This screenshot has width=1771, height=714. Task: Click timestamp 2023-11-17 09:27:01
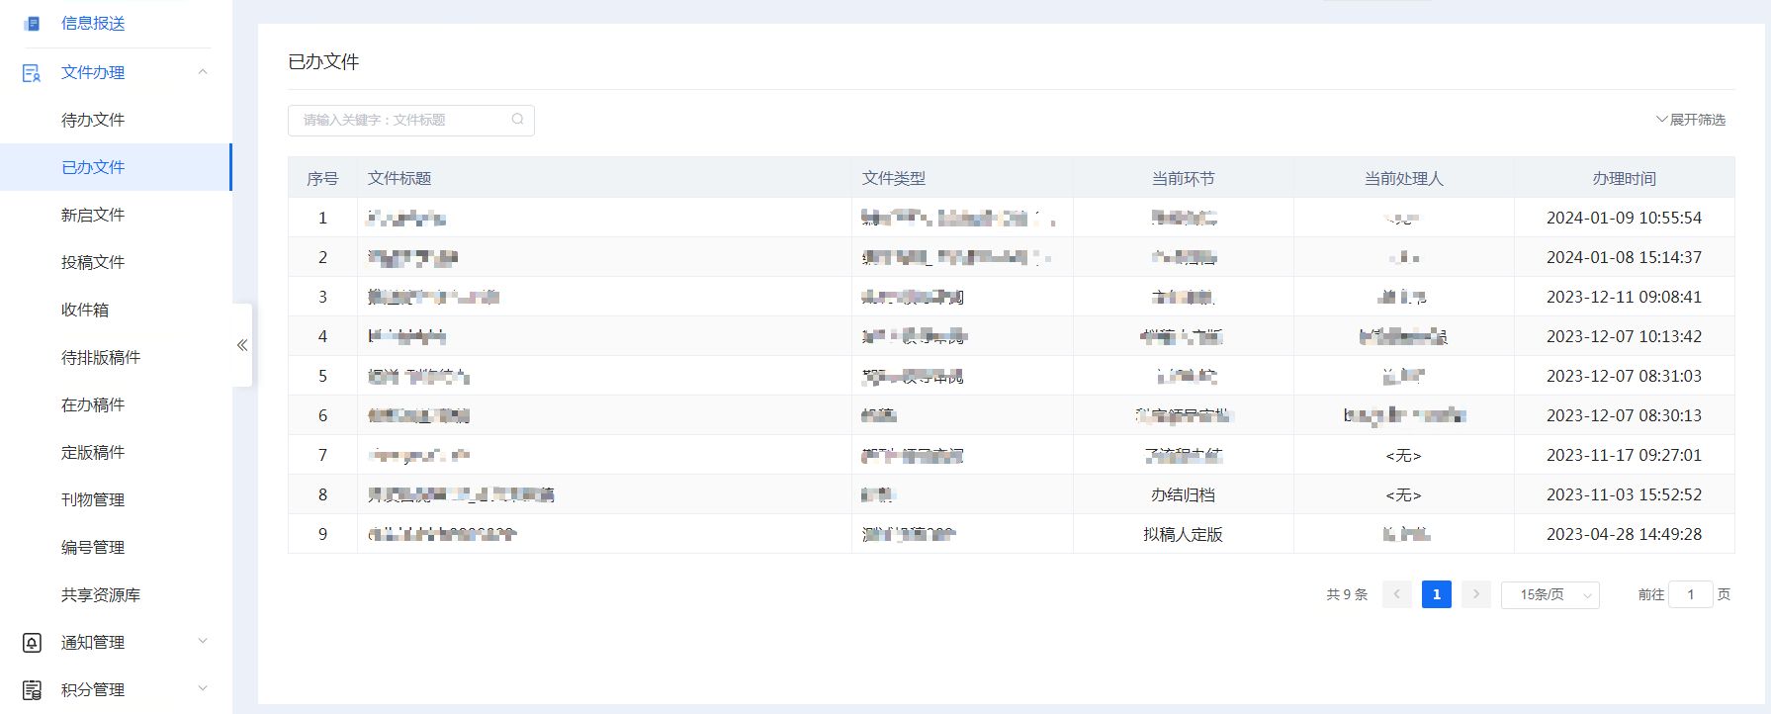pyautogui.click(x=1624, y=455)
